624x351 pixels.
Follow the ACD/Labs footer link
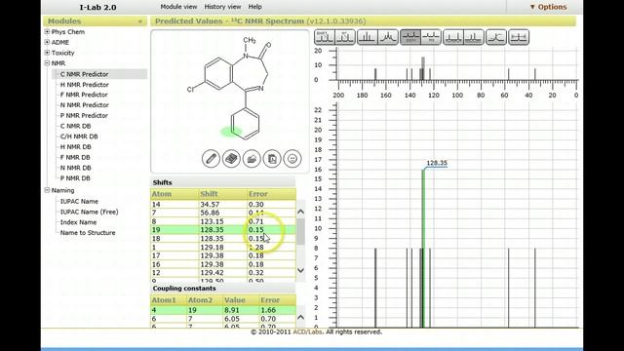[x=307, y=331]
